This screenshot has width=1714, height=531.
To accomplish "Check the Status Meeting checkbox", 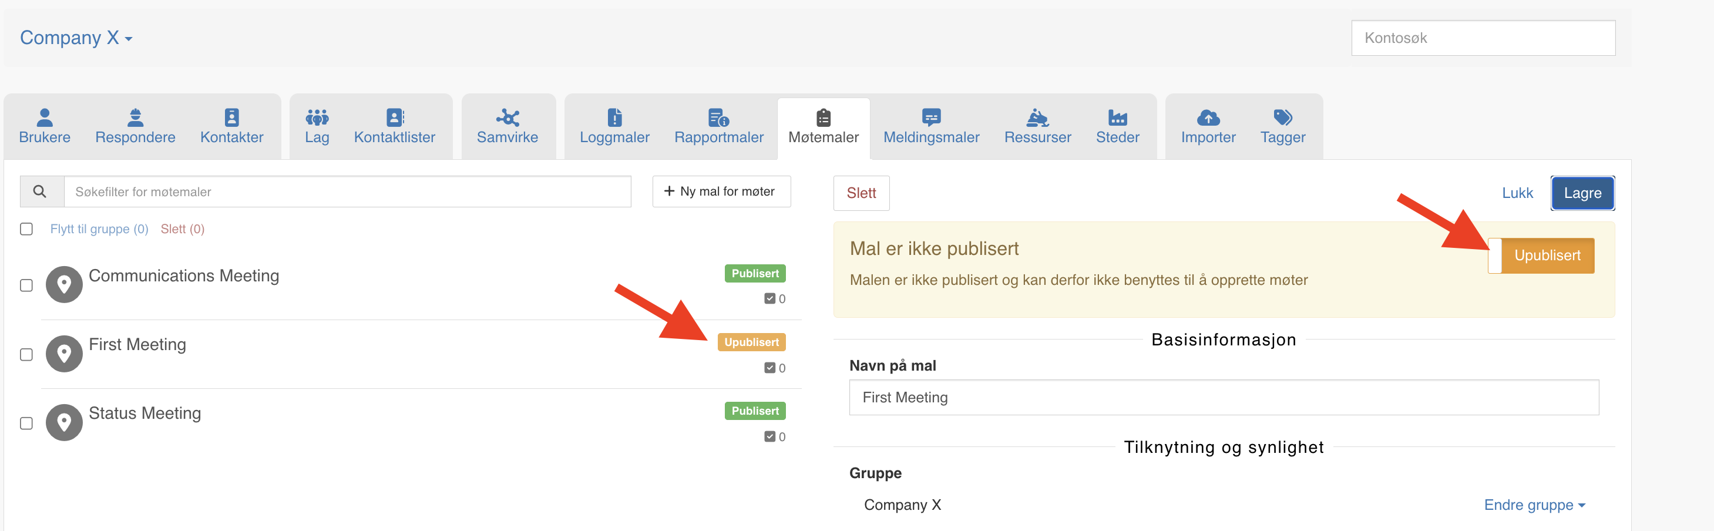I will tap(26, 423).
